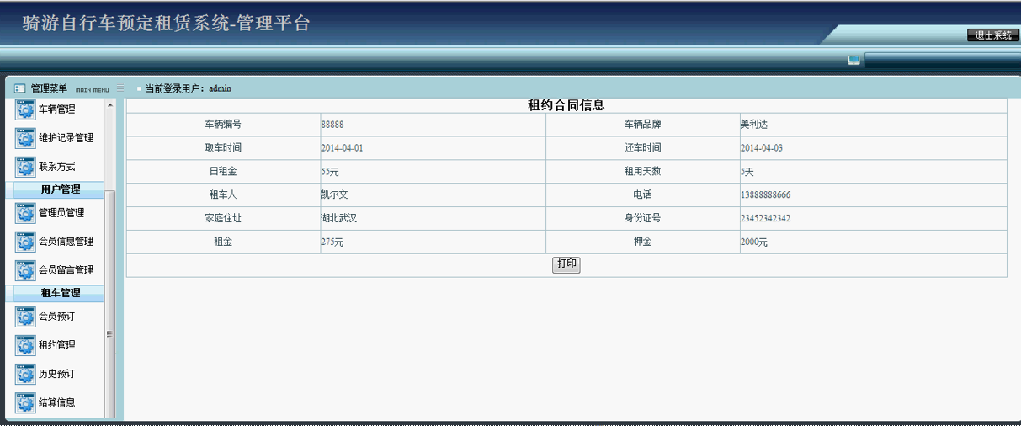Click the sidebar scrollbar thumb
Viewport: 1021px width, 426px height.
(109, 303)
